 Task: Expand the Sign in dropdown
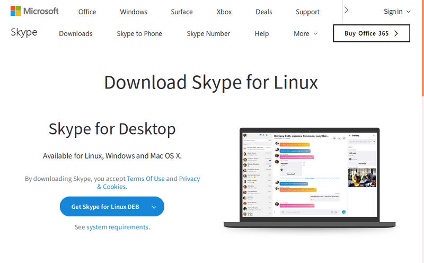point(397,11)
